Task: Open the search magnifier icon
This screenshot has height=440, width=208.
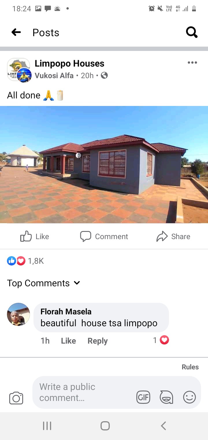Action: tap(192, 32)
